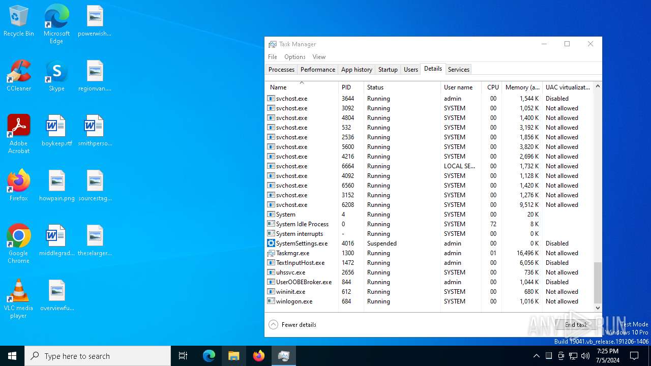Image resolution: width=651 pixels, height=366 pixels.
Task: Switch to the Services tab
Action: coord(458,70)
